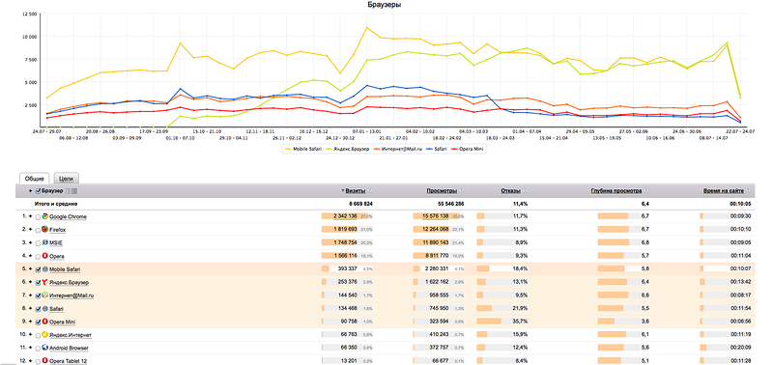Sort table by Просмотры column
This screenshot has width=773, height=365.
(442, 190)
